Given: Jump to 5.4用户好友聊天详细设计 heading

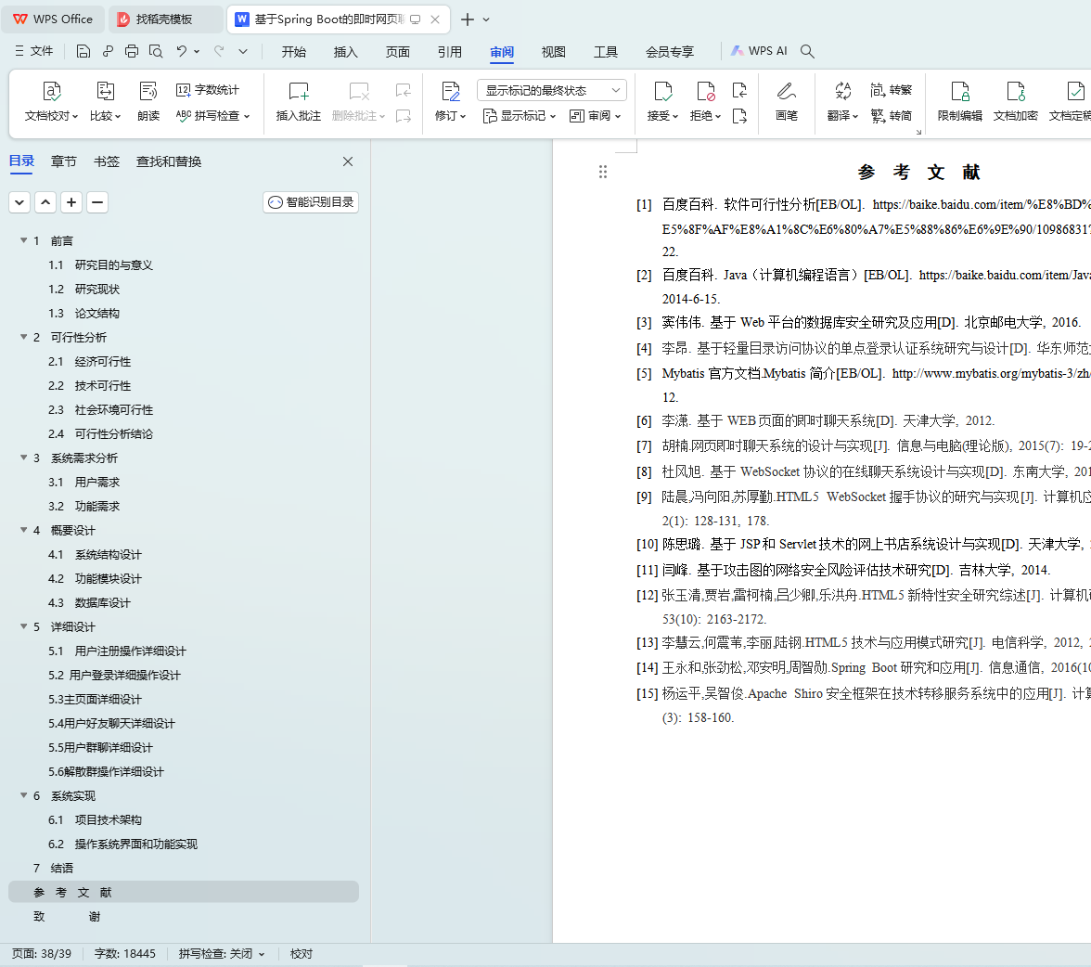Looking at the screenshot, I should click(x=112, y=723).
